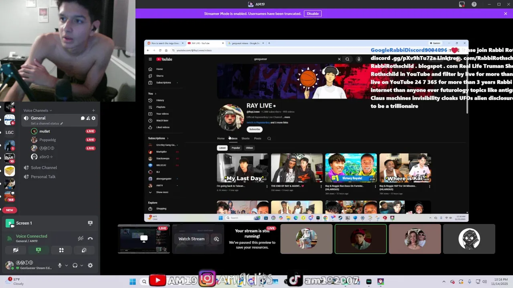Open the 'My Last Day' video thumbnail
The image size is (513, 288).
[242, 168]
